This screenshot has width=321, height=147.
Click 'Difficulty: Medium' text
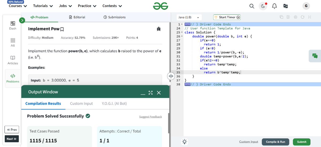tap(41, 38)
